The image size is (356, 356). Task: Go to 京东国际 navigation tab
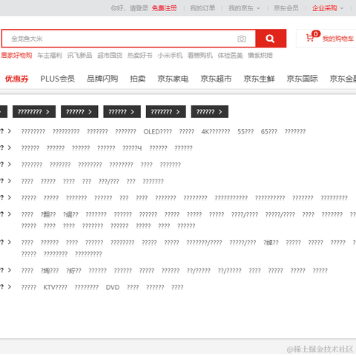tap(302, 79)
